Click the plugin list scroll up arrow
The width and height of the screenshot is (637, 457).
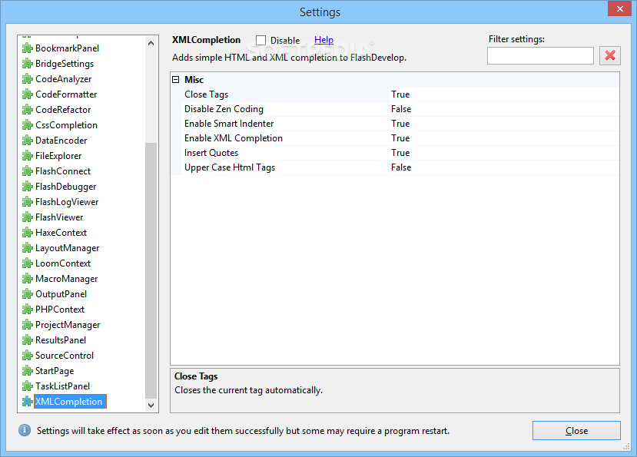[151, 43]
